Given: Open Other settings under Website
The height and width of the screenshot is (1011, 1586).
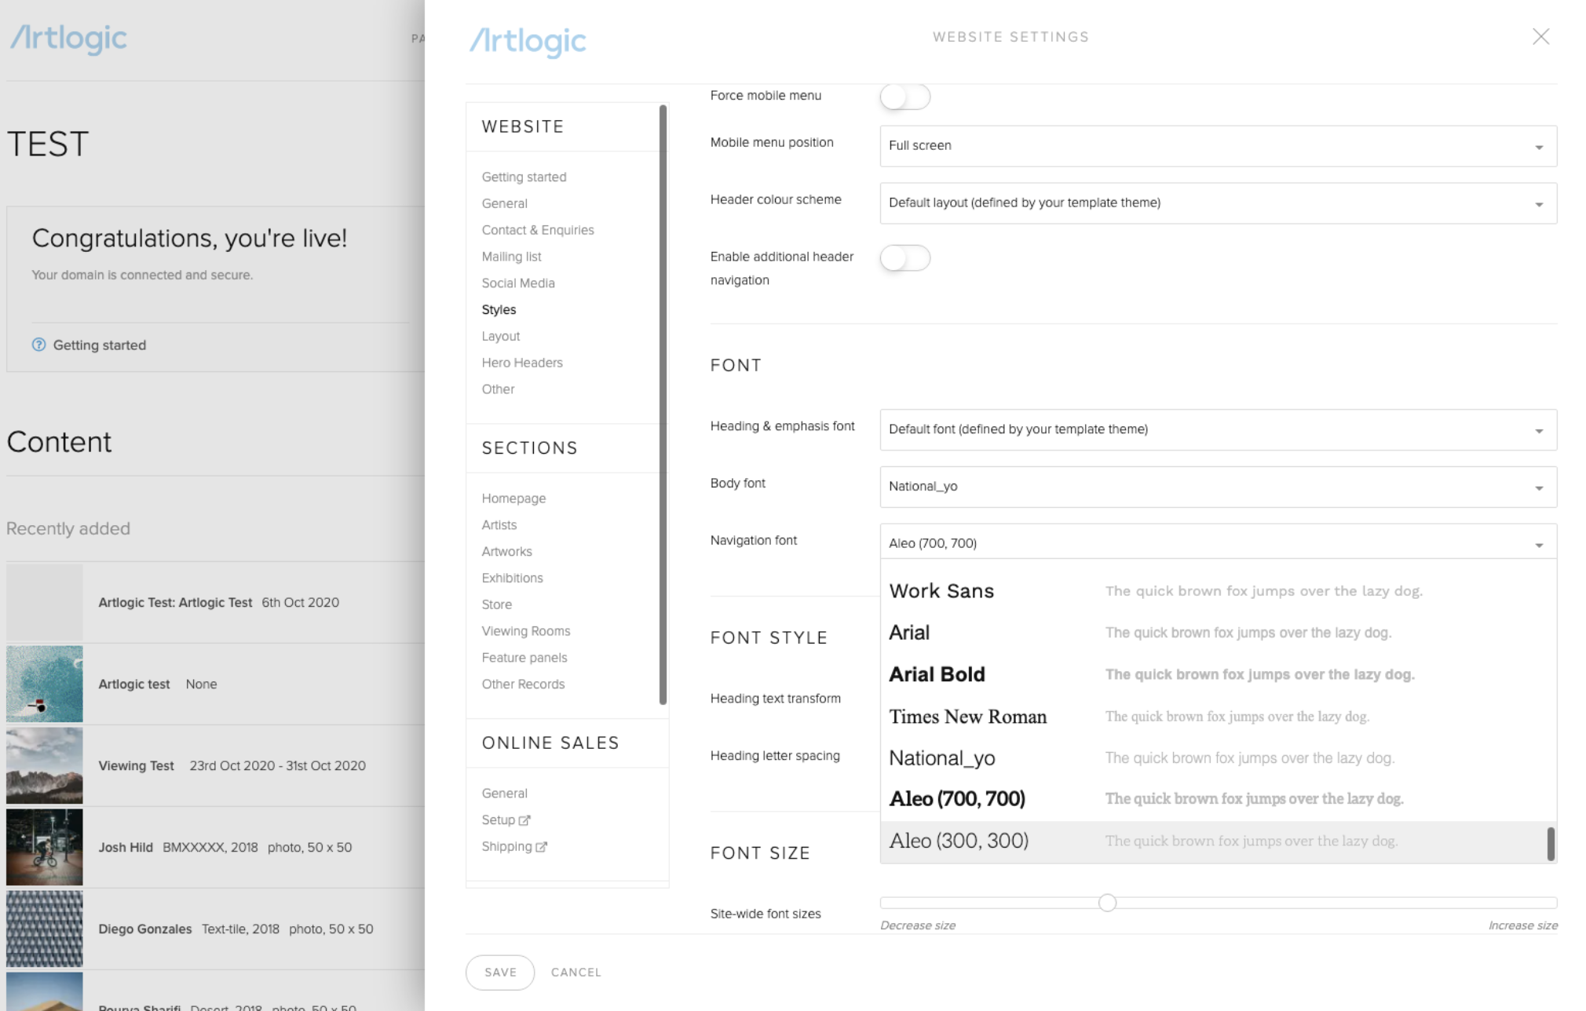Looking at the screenshot, I should click(498, 389).
